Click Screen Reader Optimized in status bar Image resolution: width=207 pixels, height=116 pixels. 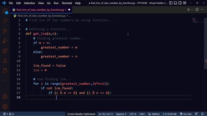81,114
